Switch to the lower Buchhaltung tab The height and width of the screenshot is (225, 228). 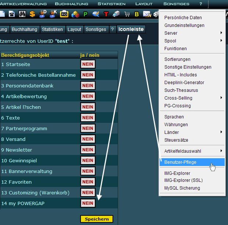click(x=24, y=30)
